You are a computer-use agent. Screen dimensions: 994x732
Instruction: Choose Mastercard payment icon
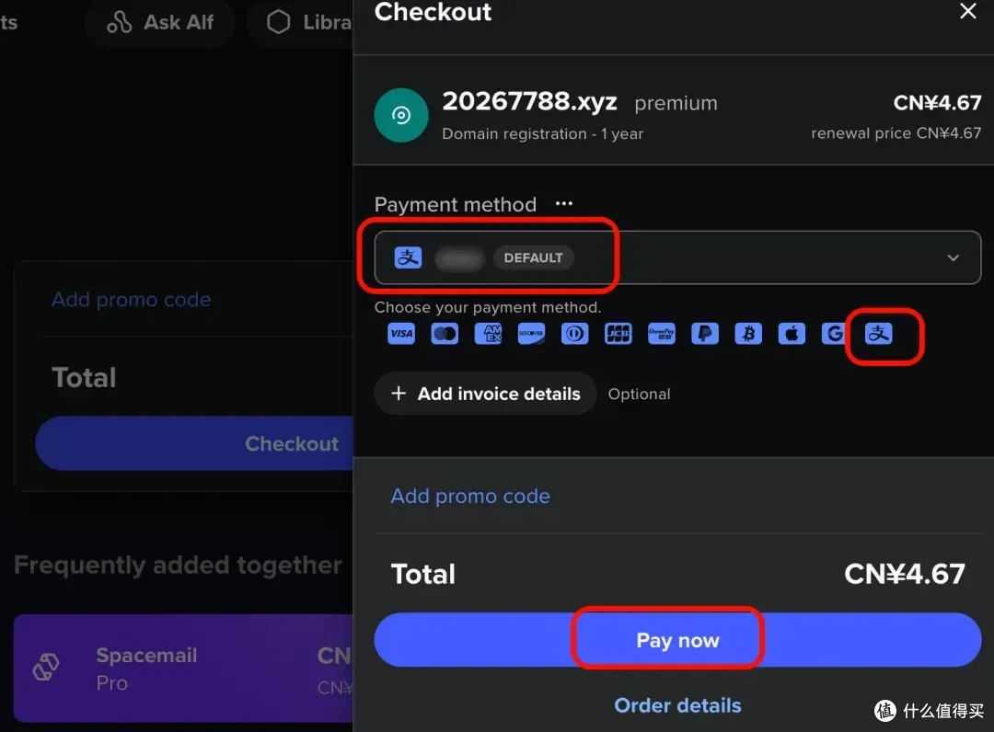(445, 334)
